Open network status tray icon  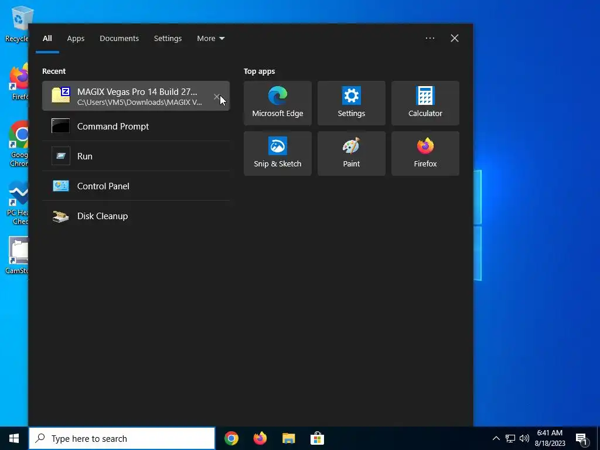(x=510, y=438)
